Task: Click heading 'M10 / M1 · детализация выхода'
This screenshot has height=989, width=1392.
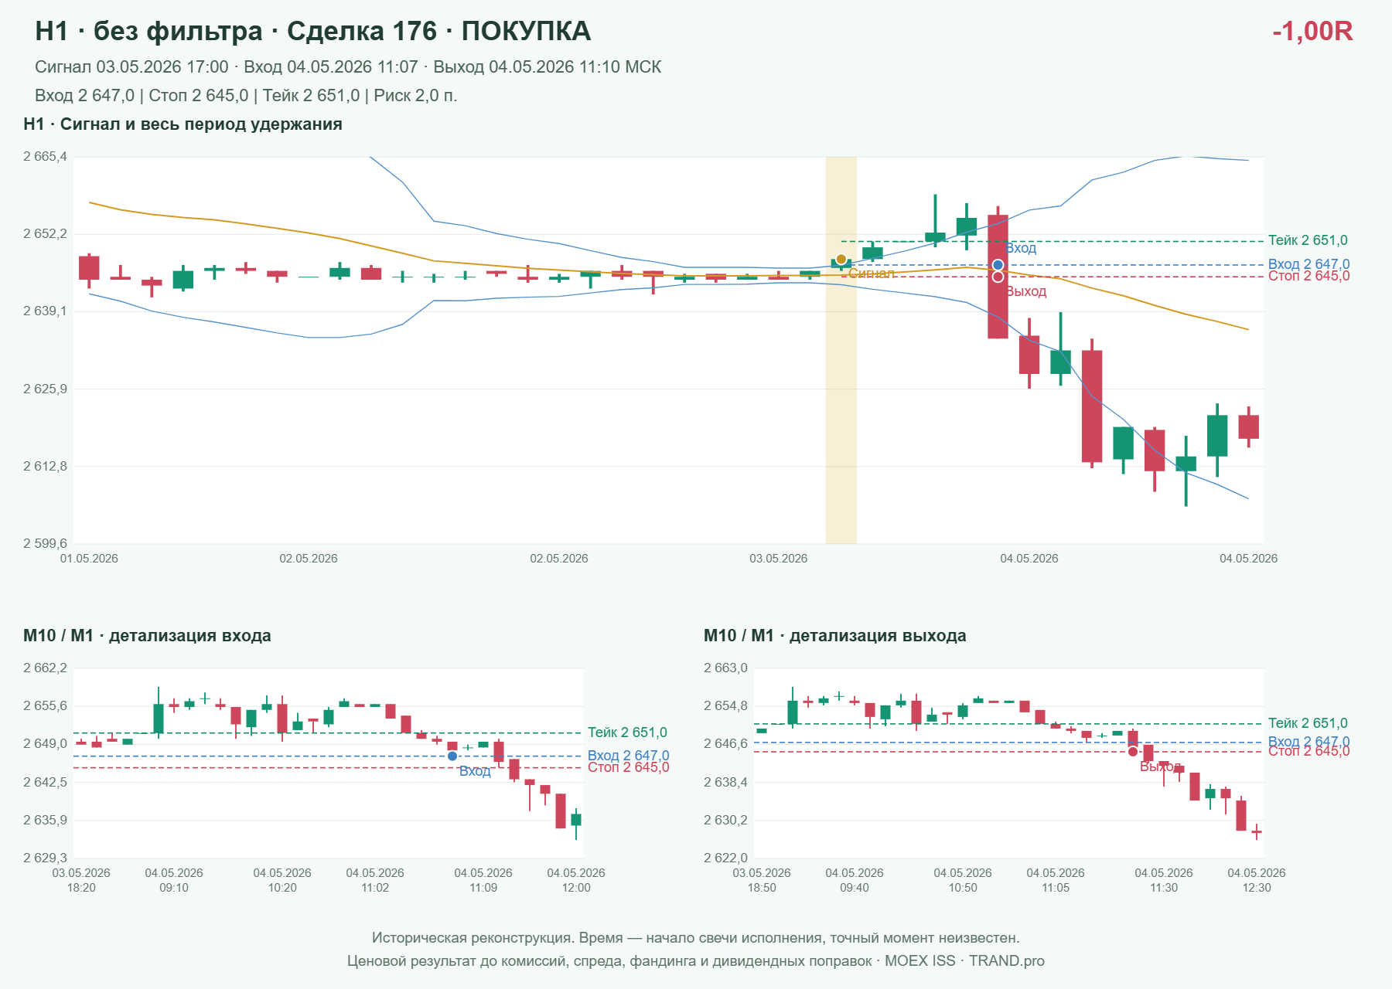Action: click(835, 636)
